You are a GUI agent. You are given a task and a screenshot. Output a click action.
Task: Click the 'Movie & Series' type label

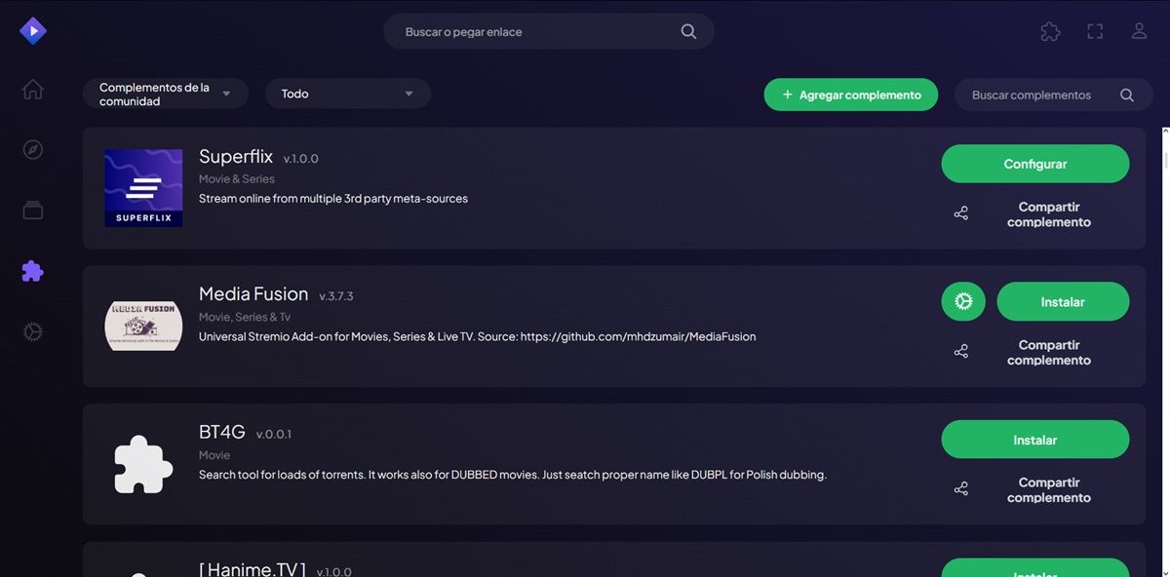tap(237, 178)
